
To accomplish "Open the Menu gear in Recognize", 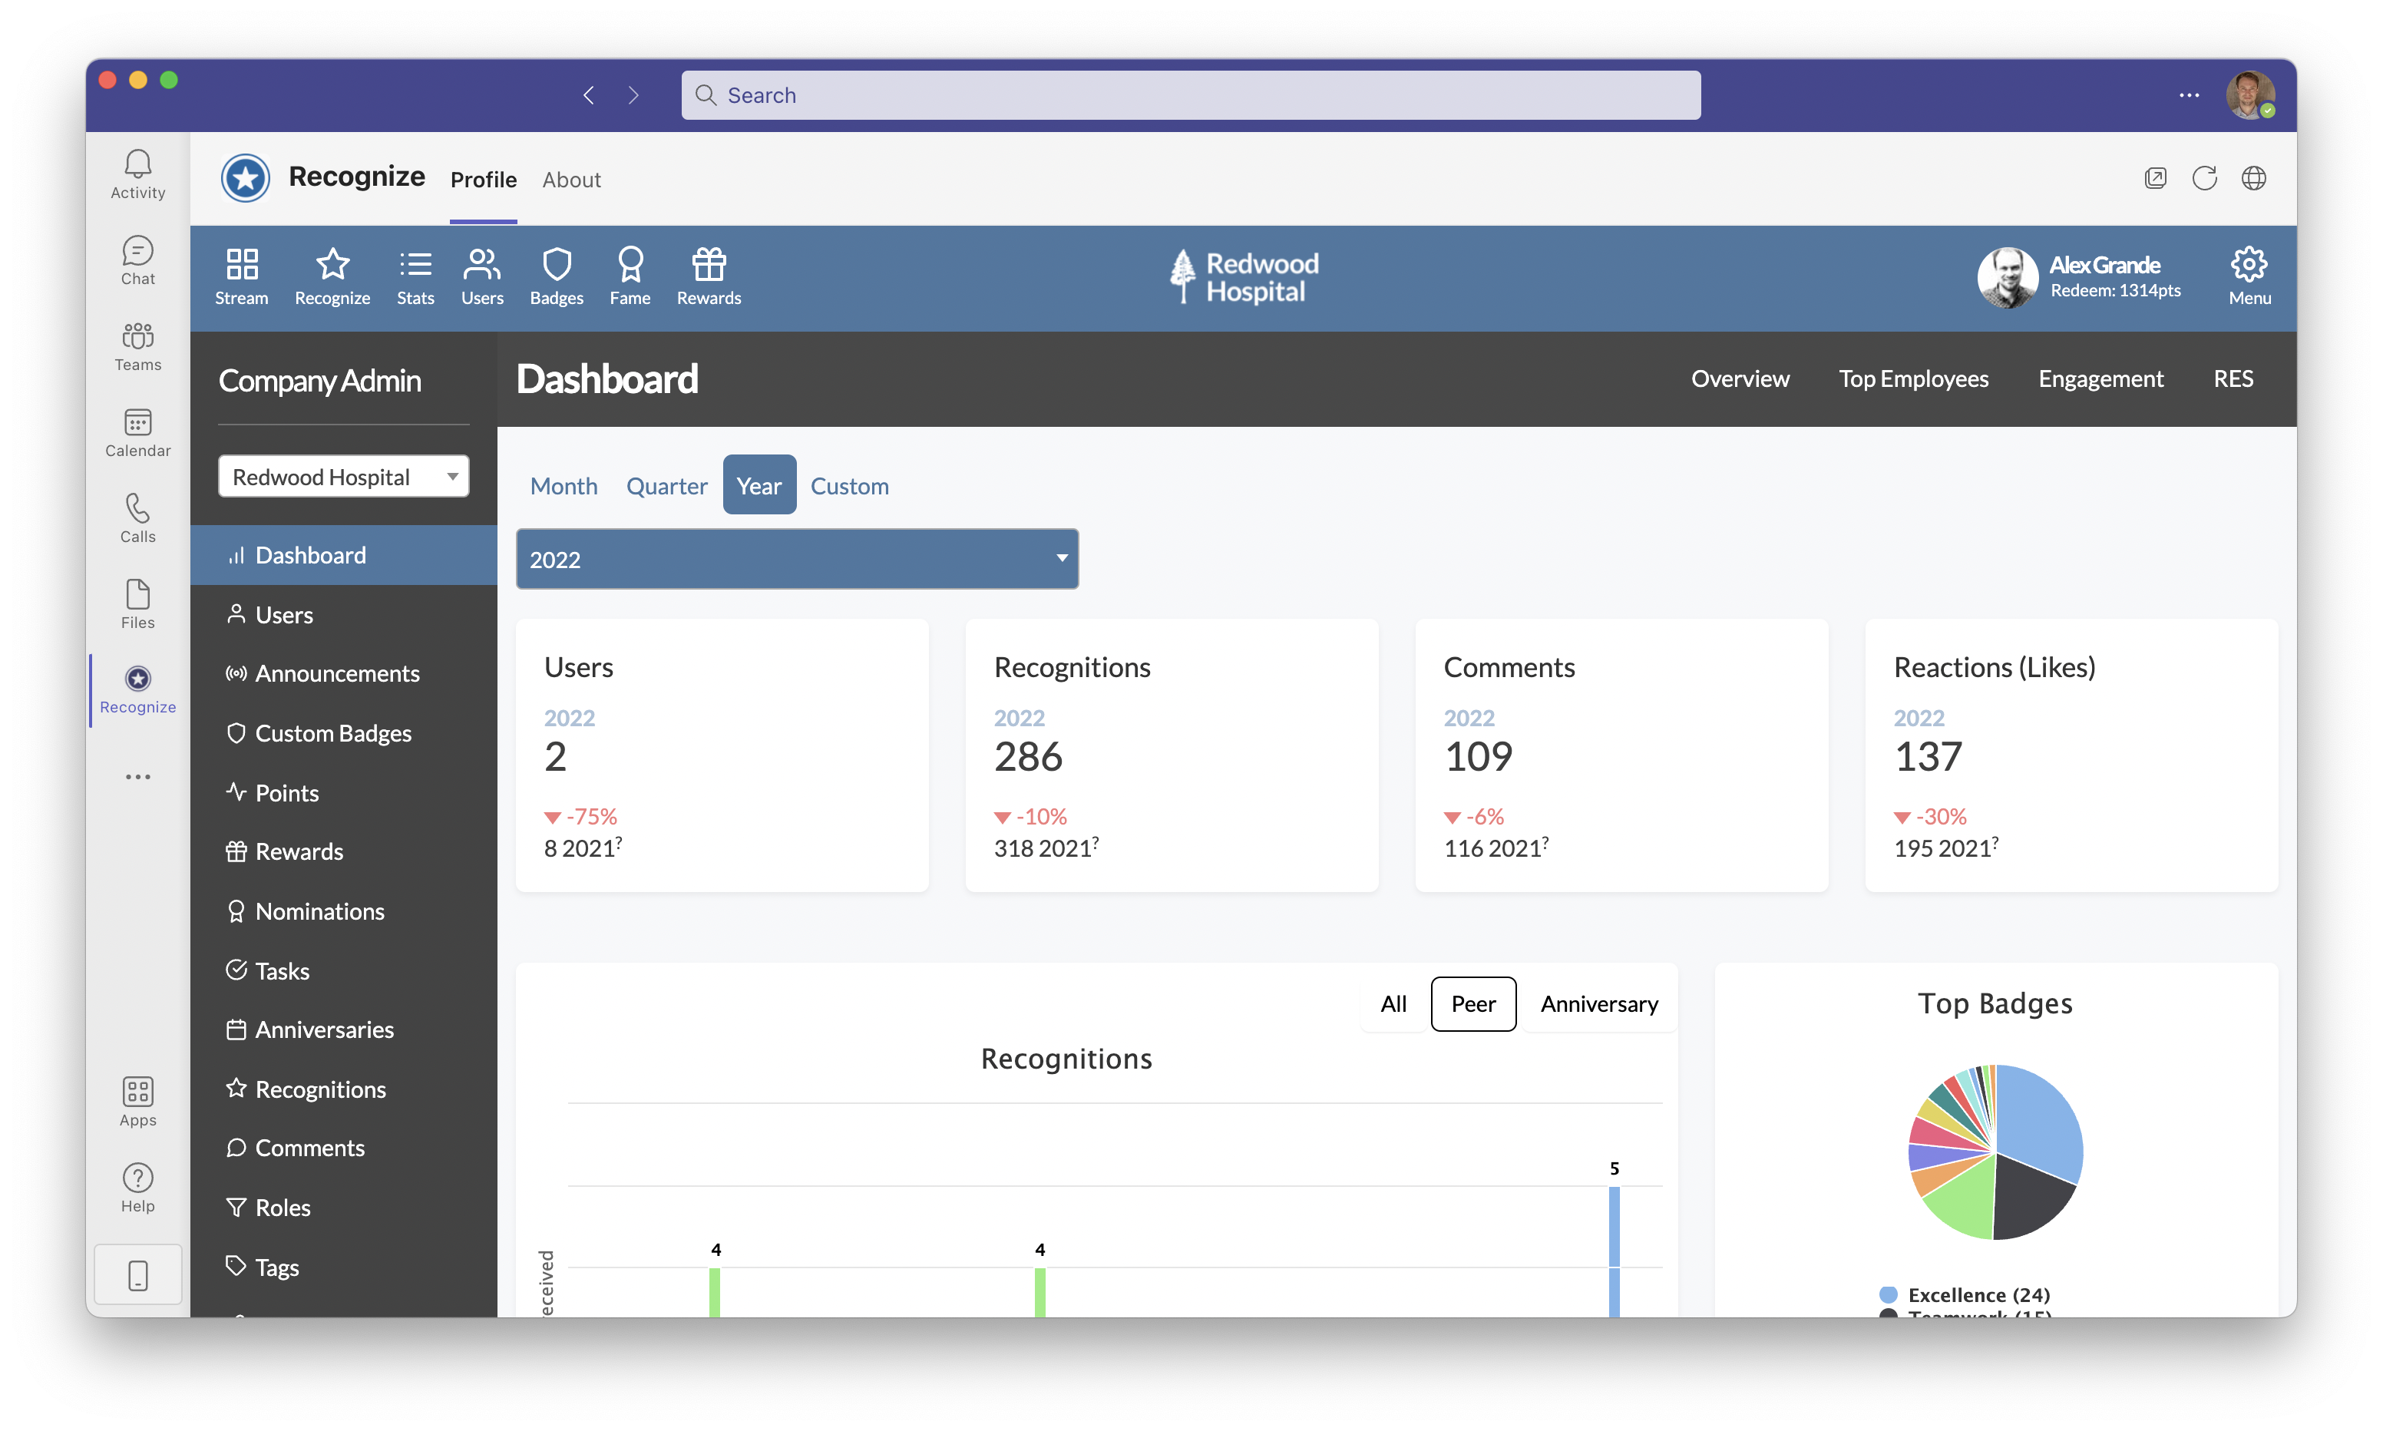I will tap(2249, 276).
